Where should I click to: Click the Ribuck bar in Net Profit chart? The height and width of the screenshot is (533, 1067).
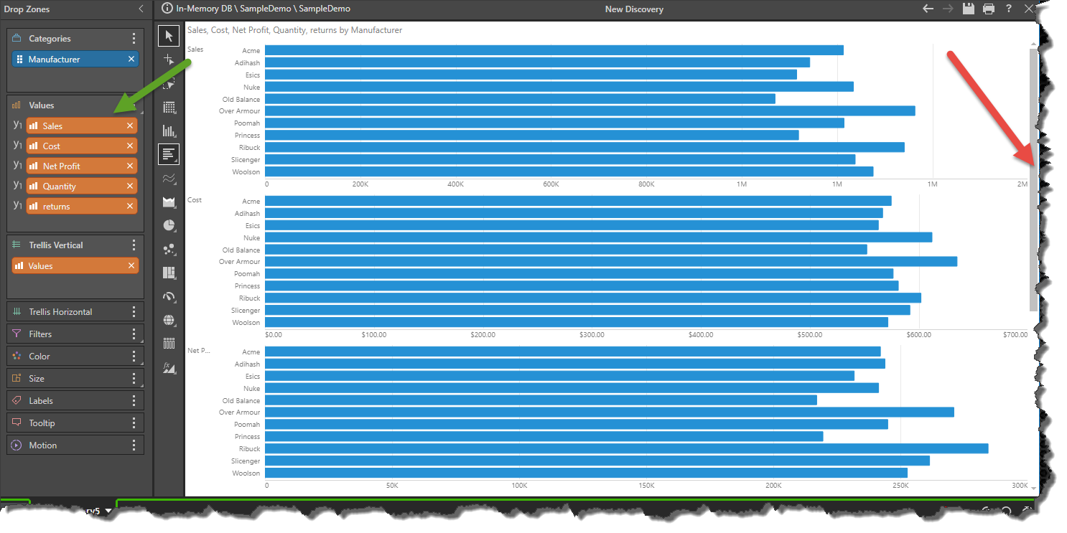point(626,448)
